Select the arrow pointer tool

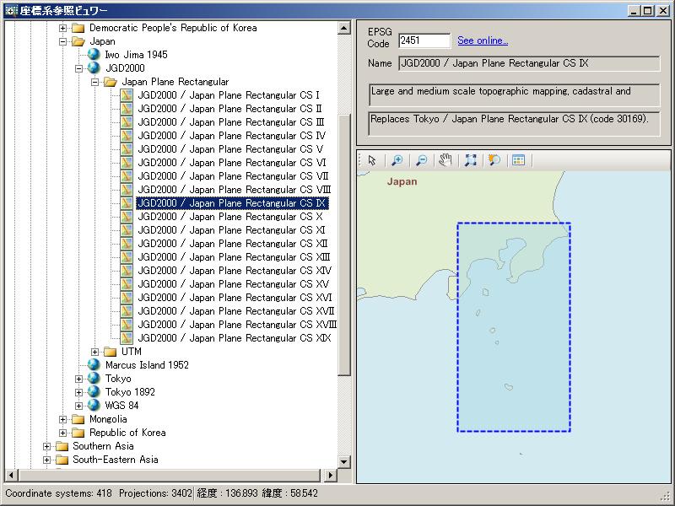coord(372,160)
